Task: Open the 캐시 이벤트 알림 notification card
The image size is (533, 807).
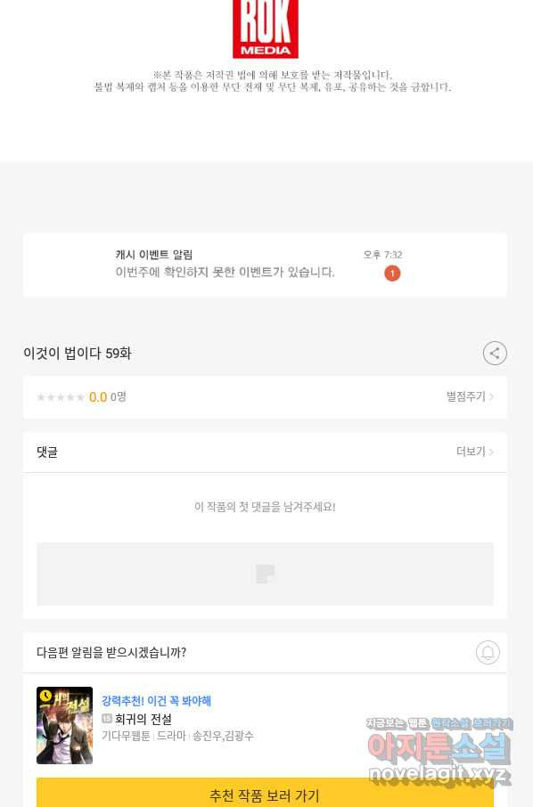Action: [265, 265]
